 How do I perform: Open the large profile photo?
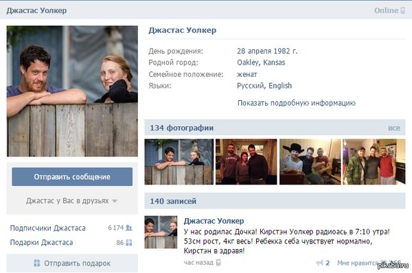point(72,91)
